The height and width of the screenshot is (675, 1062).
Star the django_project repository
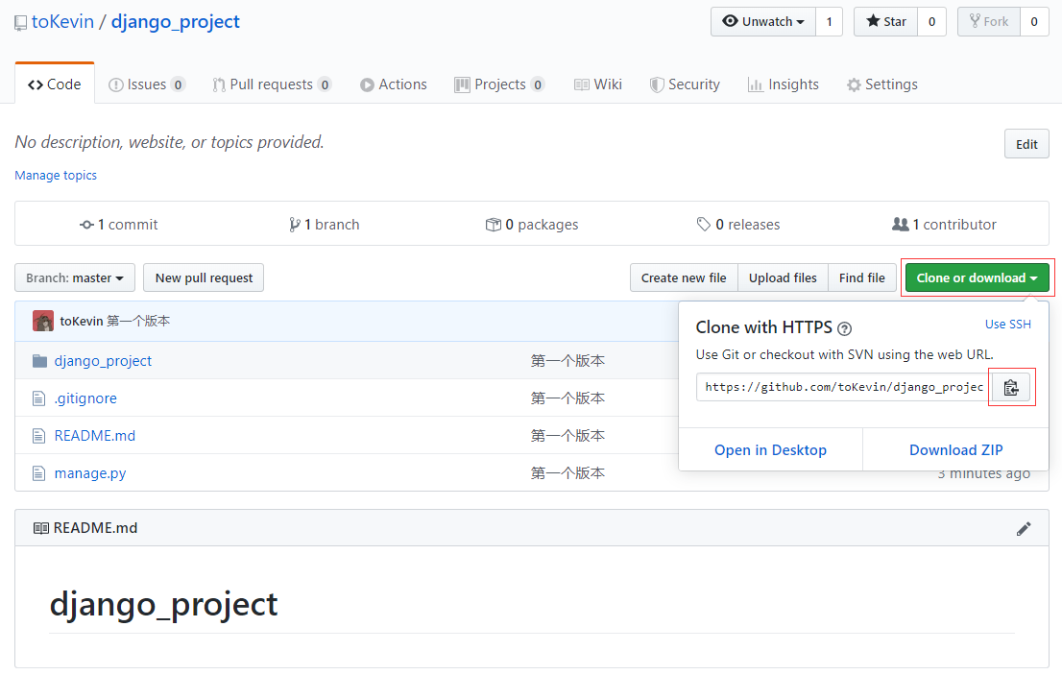coord(886,22)
